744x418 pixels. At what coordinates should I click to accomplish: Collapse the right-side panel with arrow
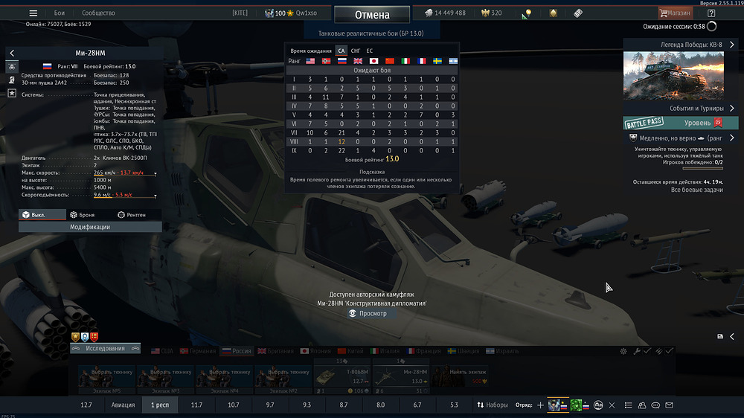tap(732, 336)
